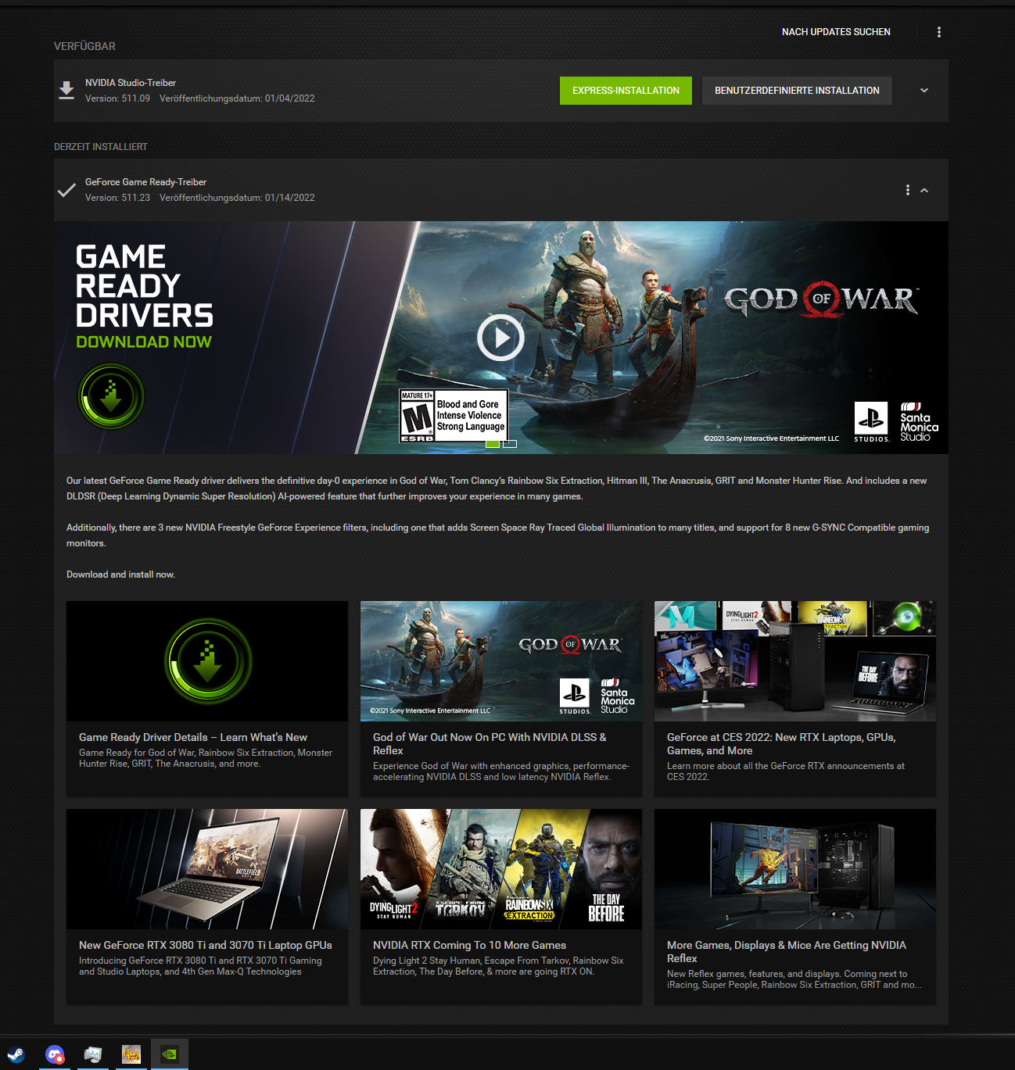Click the GeForce Game Ready-Treiber title text
1015x1070 pixels.
(145, 182)
